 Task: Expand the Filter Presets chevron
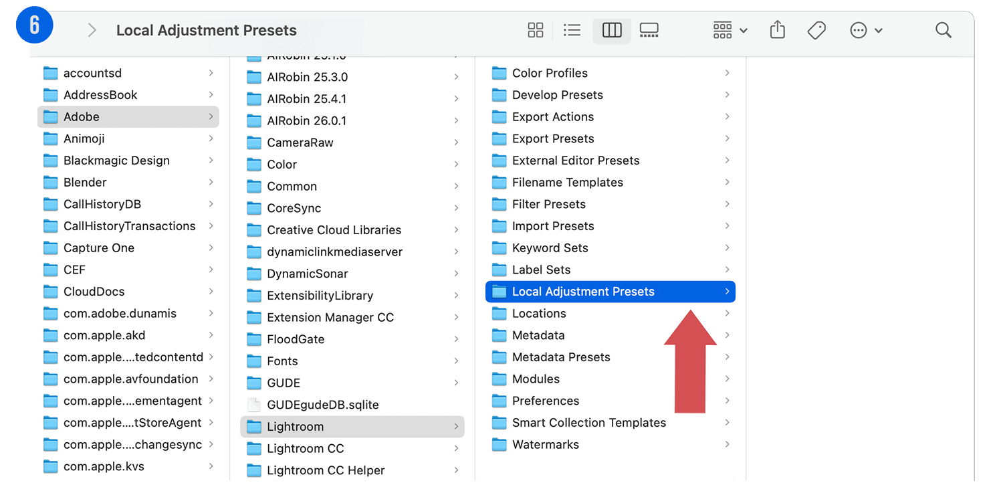coord(727,204)
